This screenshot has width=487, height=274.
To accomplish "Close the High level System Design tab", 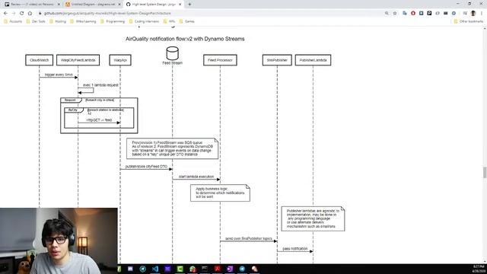I will pos(180,5).
